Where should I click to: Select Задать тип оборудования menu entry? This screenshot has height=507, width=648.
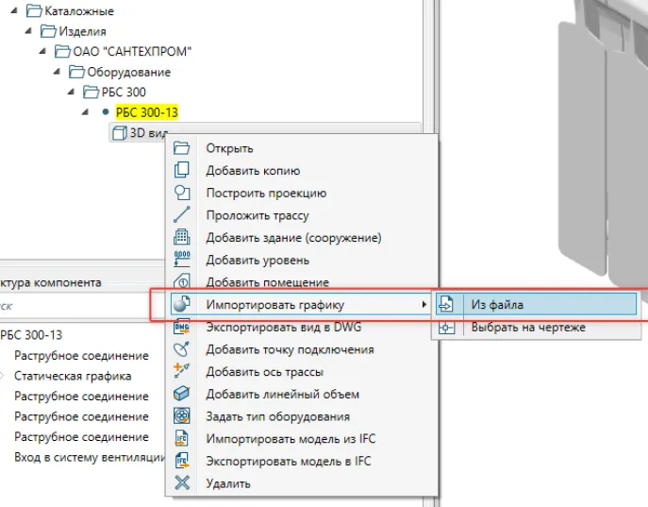(277, 416)
